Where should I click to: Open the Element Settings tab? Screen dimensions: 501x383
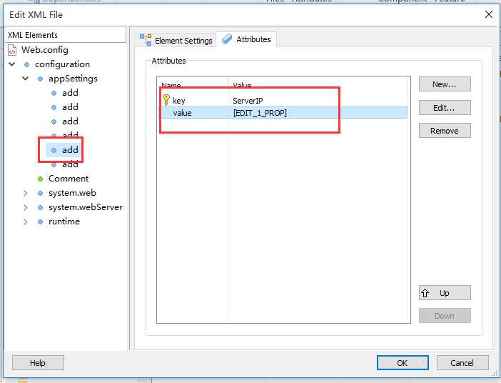(176, 40)
